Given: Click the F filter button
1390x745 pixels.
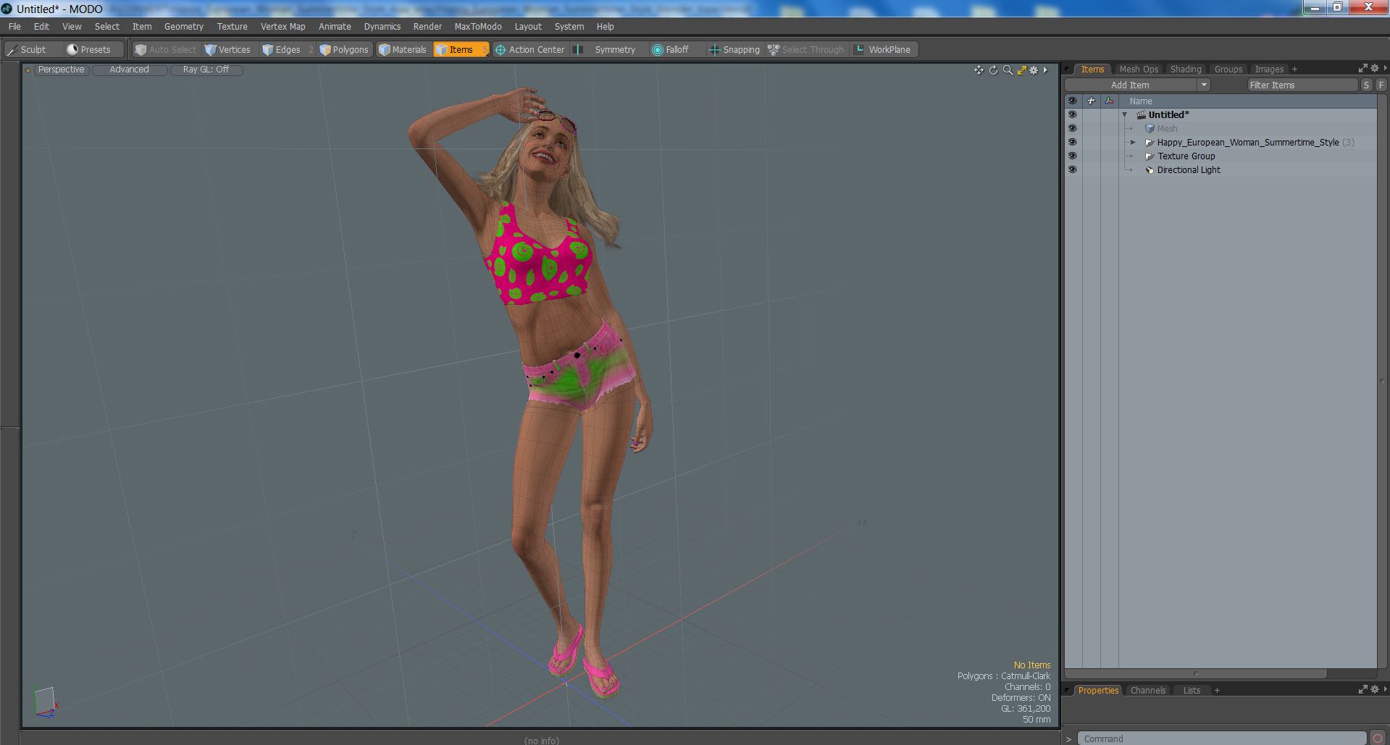Looking at the screenshot, I should point(1381,85).
